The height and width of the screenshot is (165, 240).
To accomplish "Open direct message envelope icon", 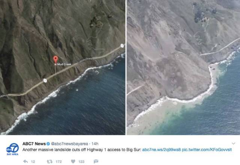I will coord(96,161).
